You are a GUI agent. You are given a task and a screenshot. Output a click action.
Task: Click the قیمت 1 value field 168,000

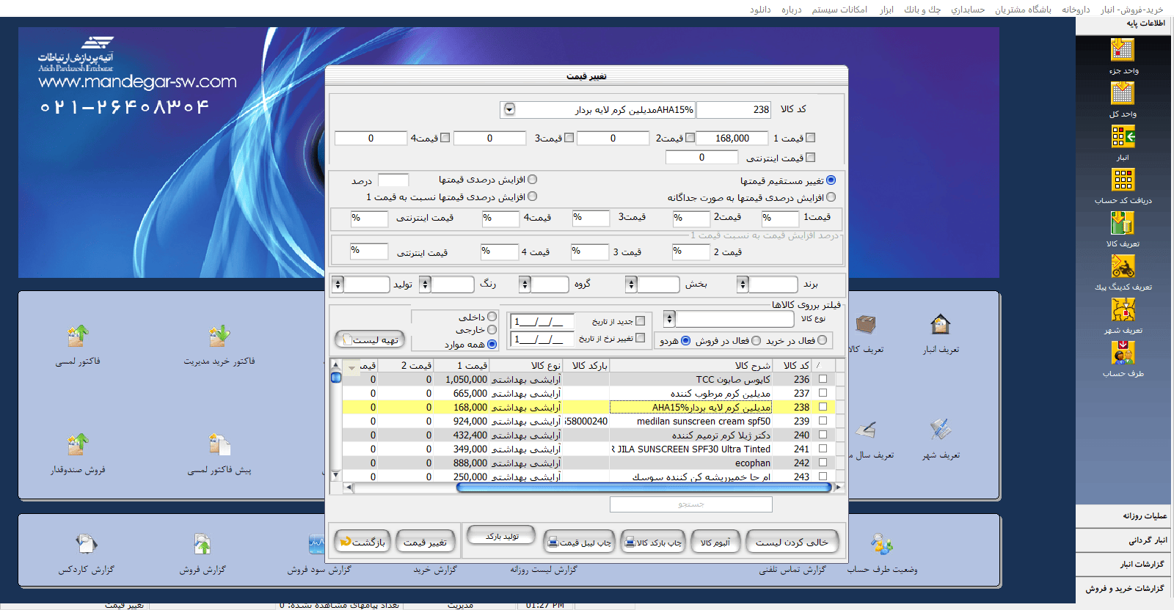[x=732, y=138]
